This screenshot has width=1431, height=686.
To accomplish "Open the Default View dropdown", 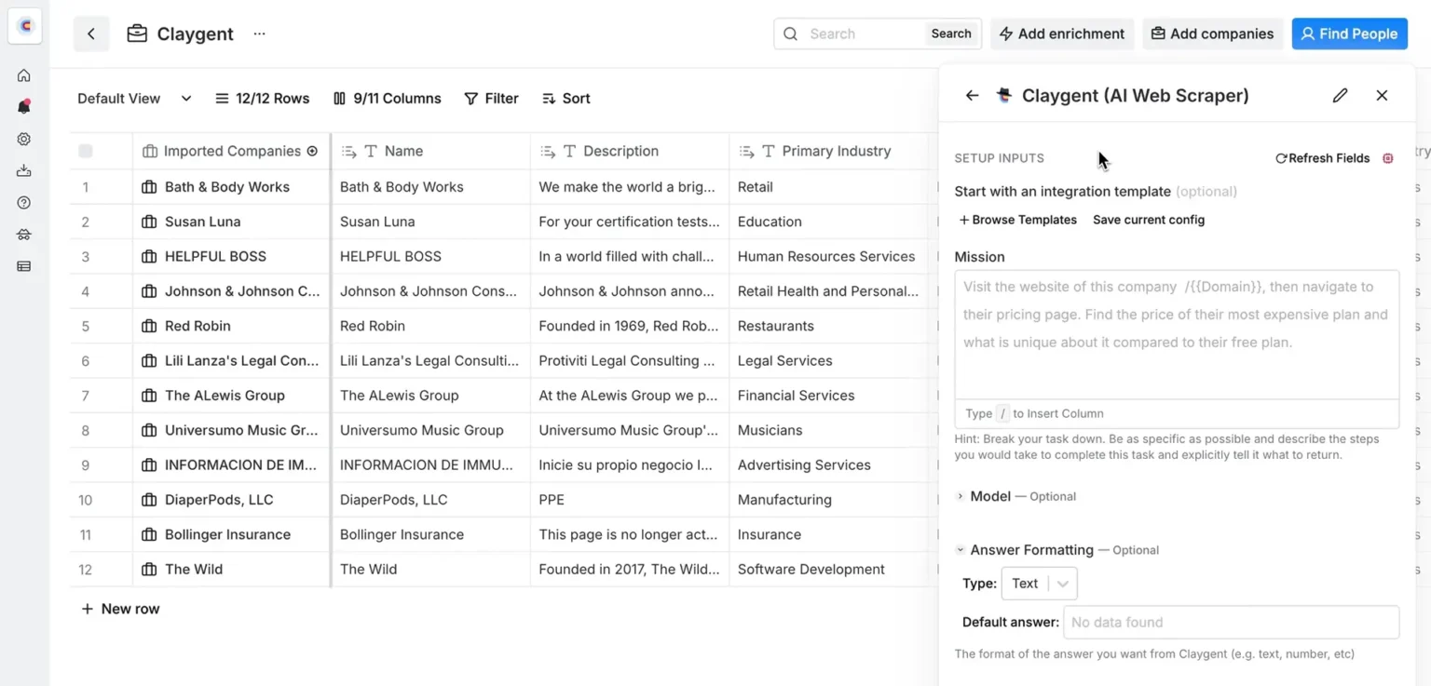I will coord(134,99).
